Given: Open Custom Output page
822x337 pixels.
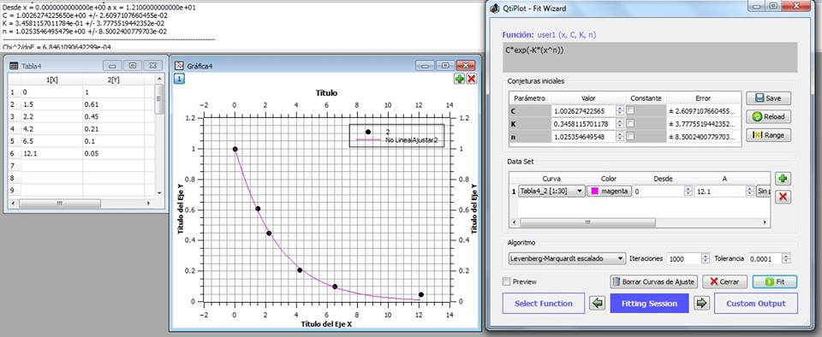Looking at the screenshot, I should 756,304.
